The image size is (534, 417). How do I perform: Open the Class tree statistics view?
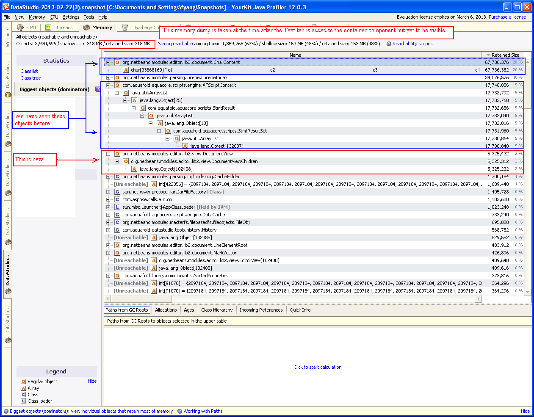(x=30, y=78)
